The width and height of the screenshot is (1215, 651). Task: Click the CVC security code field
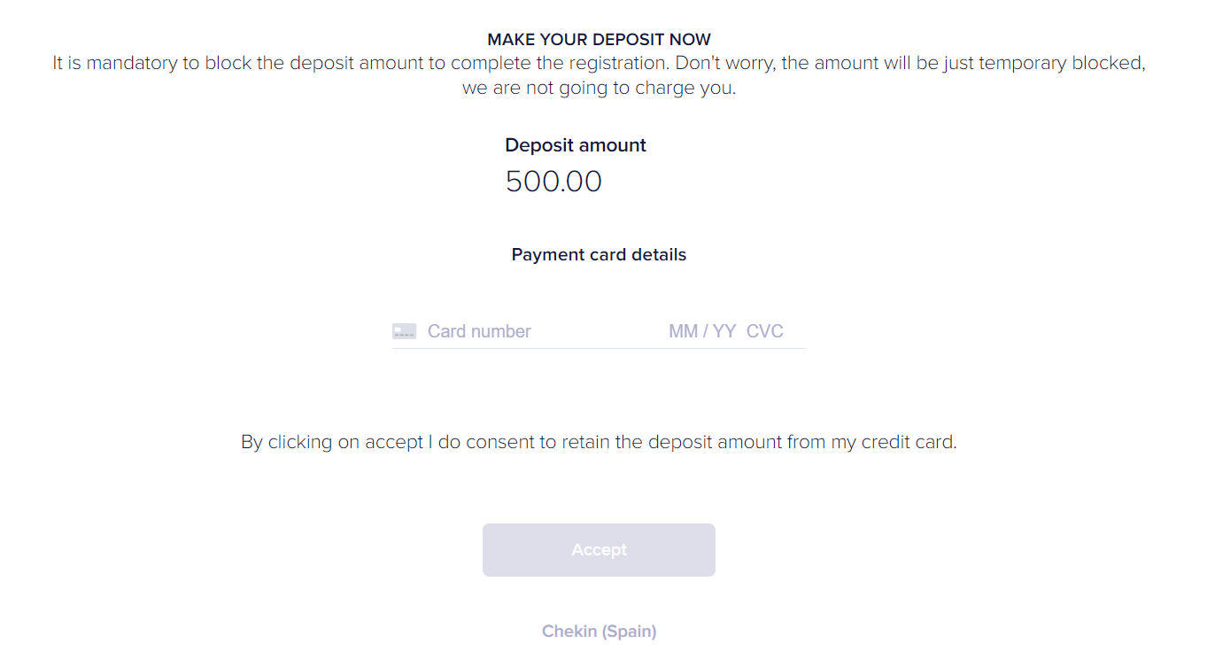pos(765,331)
